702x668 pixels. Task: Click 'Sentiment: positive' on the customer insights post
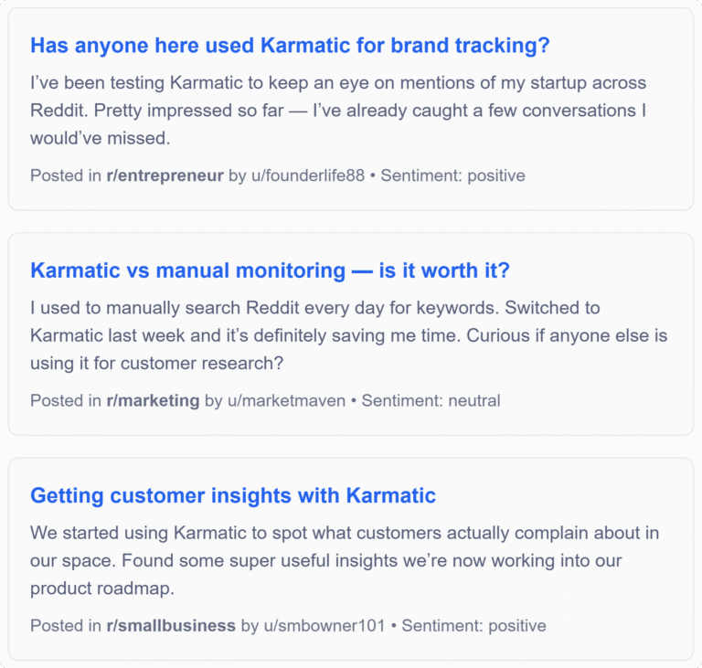(473, 626)
